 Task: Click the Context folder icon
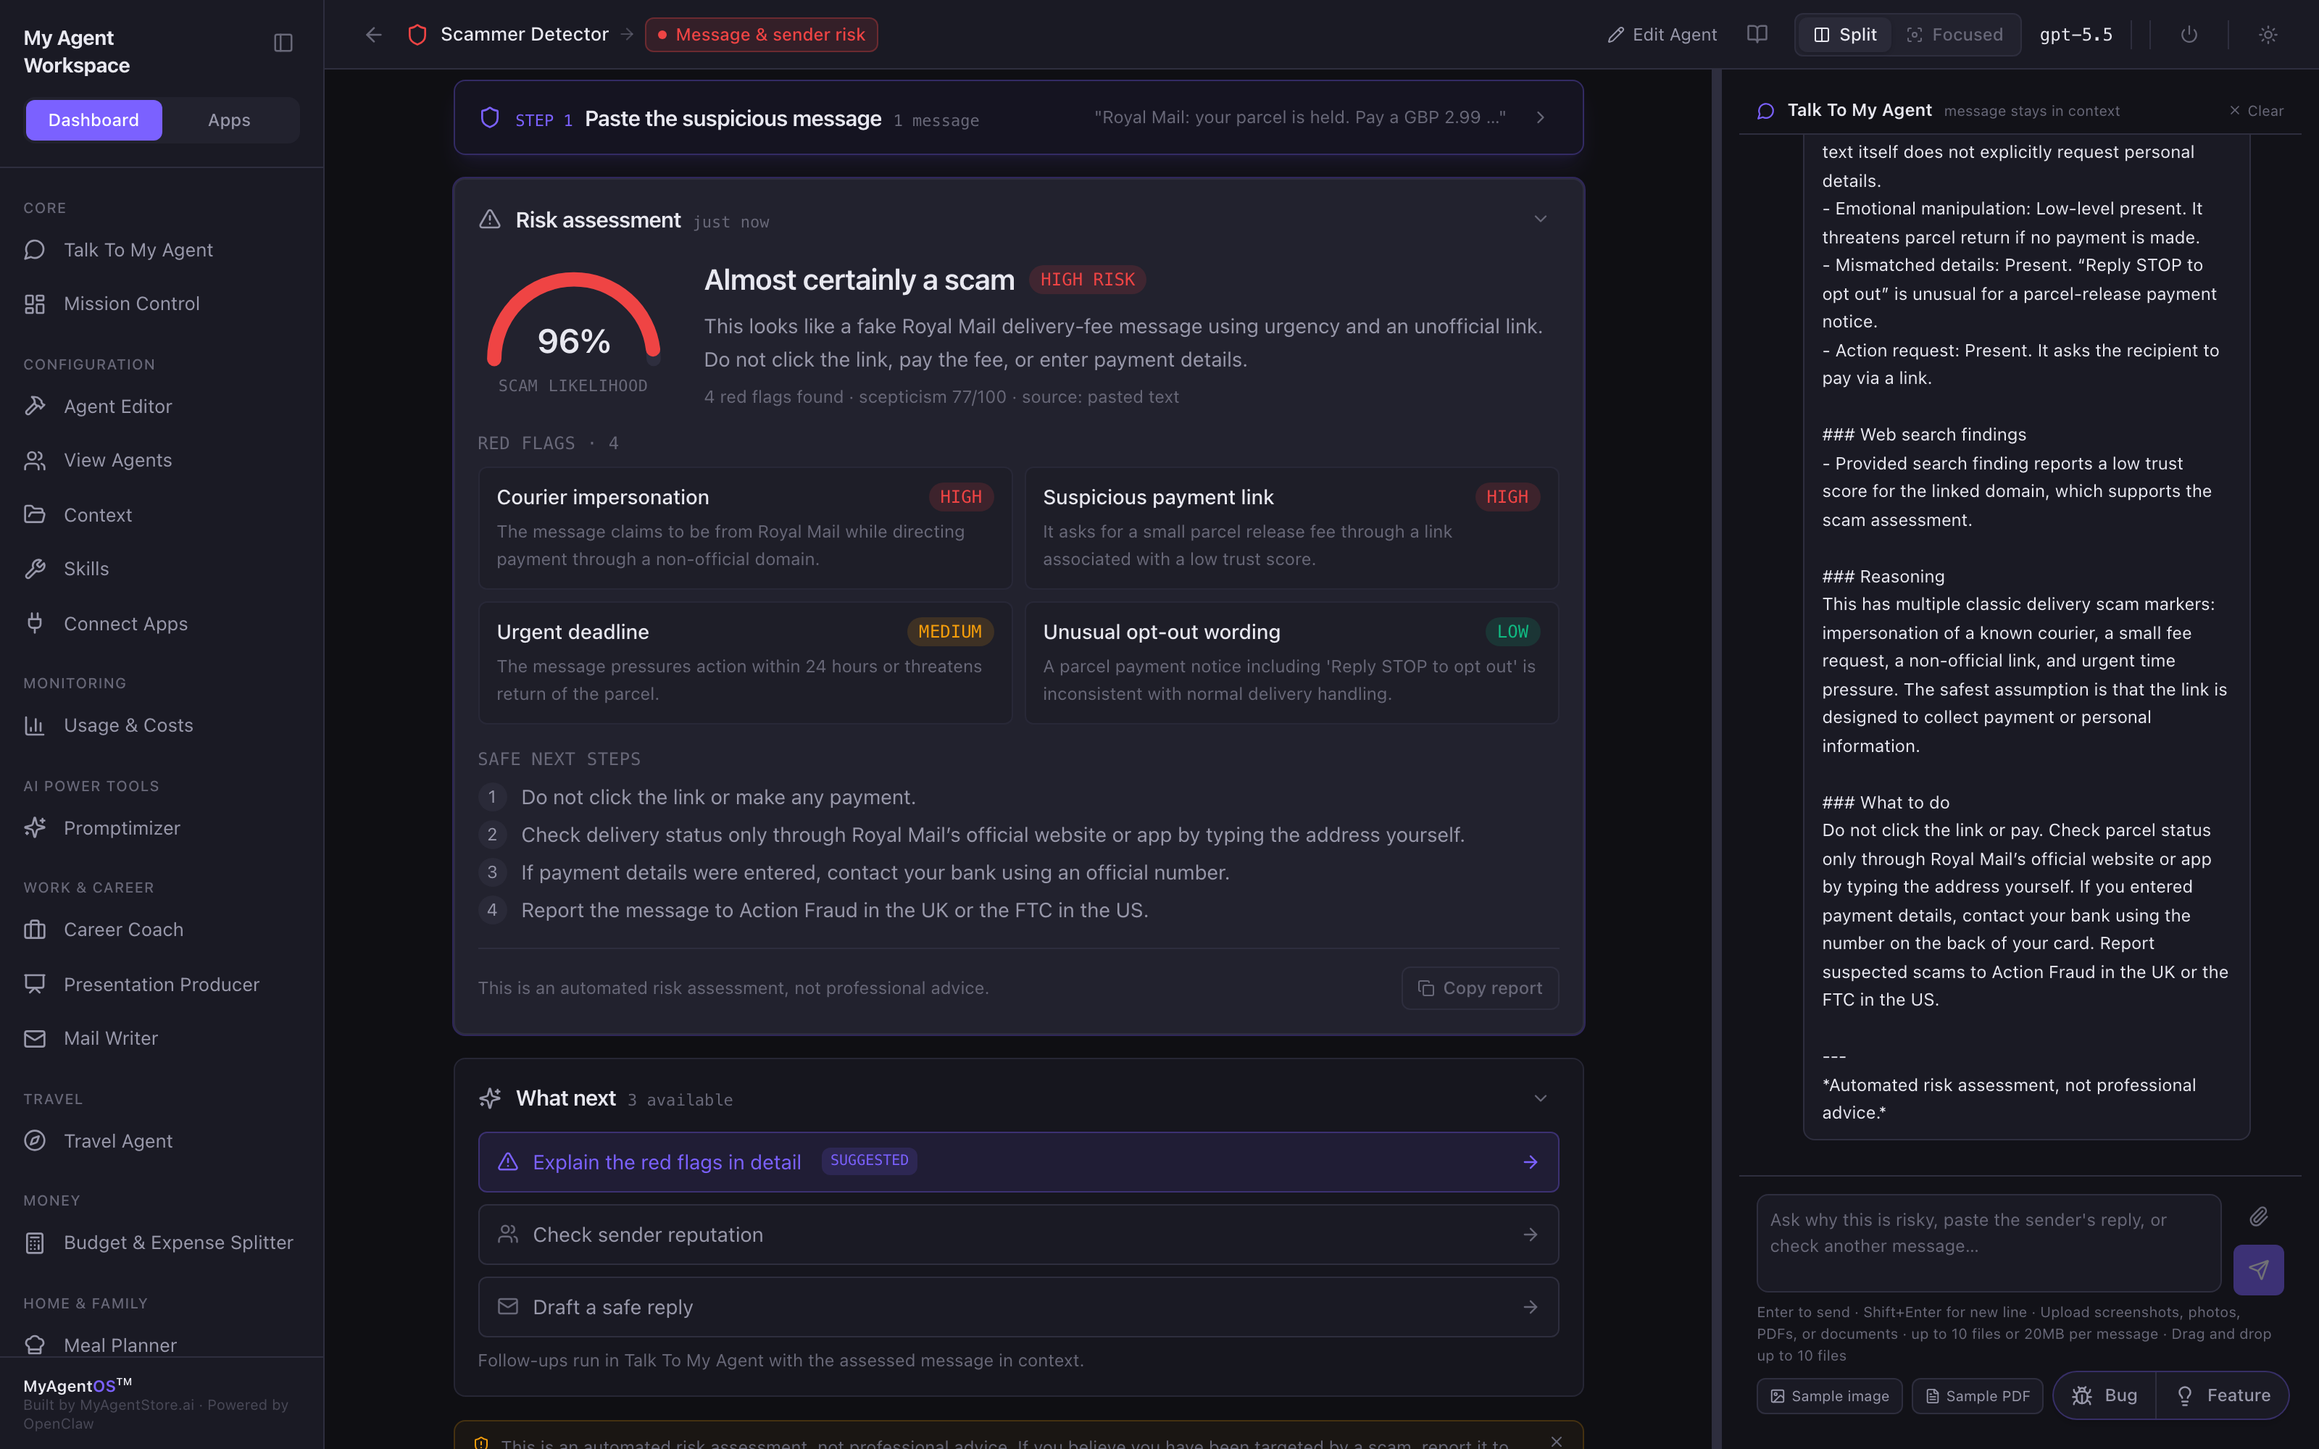(x=36, y=514)
